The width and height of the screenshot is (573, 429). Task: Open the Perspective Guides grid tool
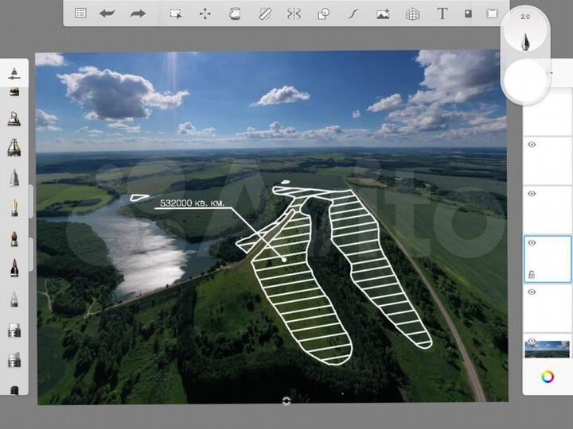412,14
